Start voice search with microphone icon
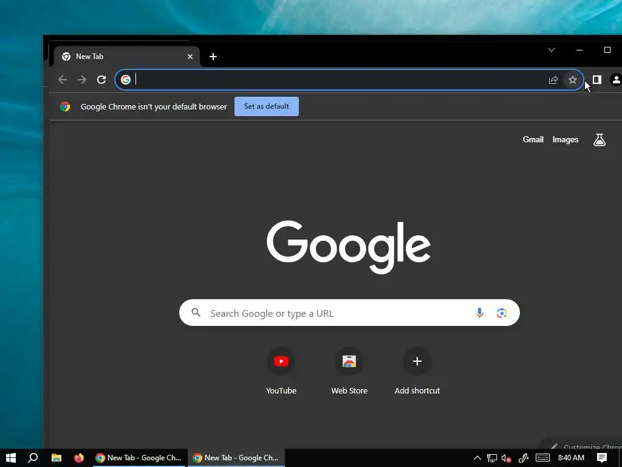The height and width of the screenshot is (467, 622). 479,313
